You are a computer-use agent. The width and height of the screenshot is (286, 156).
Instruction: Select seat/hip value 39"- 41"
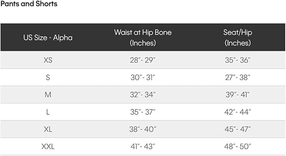pyautogui.click(x=237, y=95)
